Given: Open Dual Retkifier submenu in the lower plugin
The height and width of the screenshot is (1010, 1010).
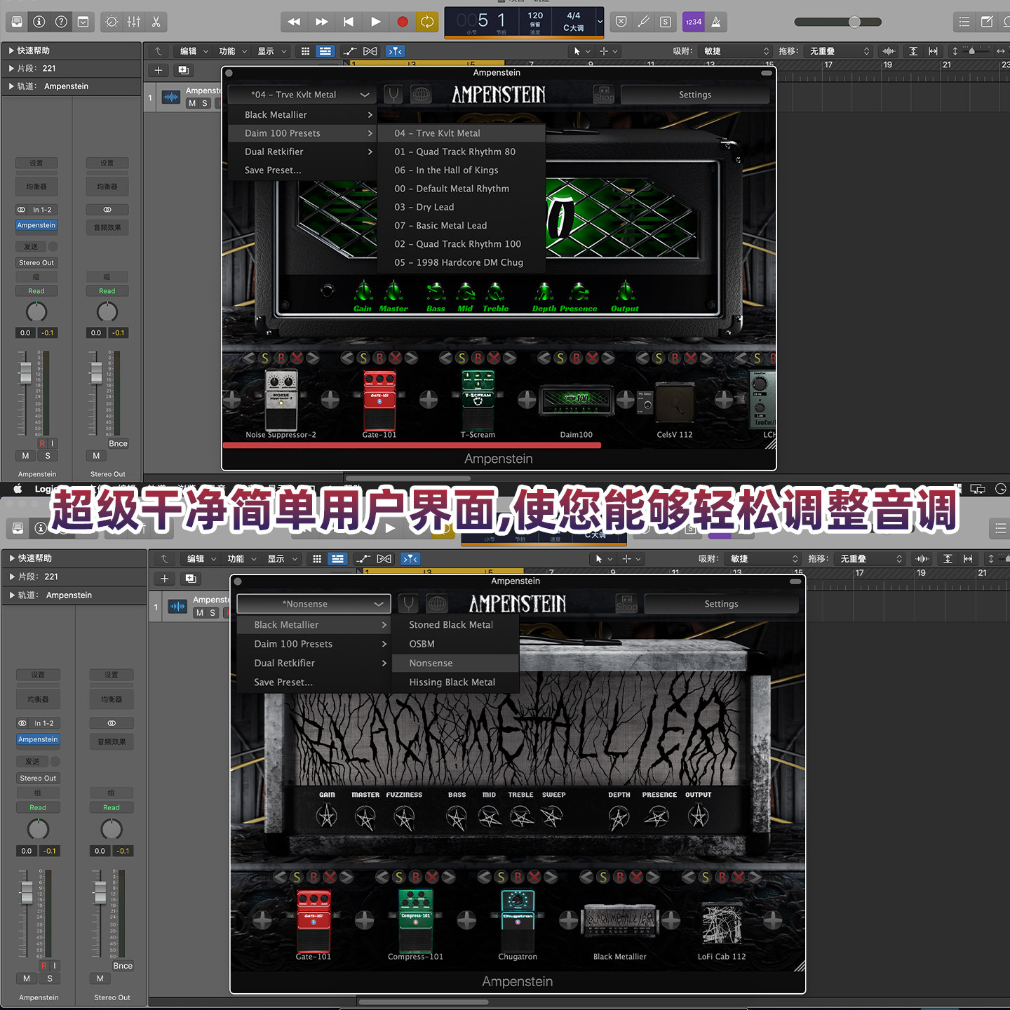Looking at the screenshot, I should click(314, 663).
